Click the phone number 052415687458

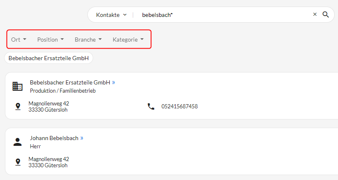180,106
